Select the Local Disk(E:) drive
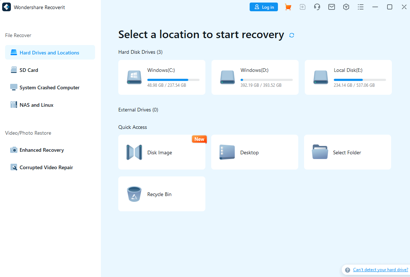Image resolution: width=410 pixels, height=277 pixels. 348,77
